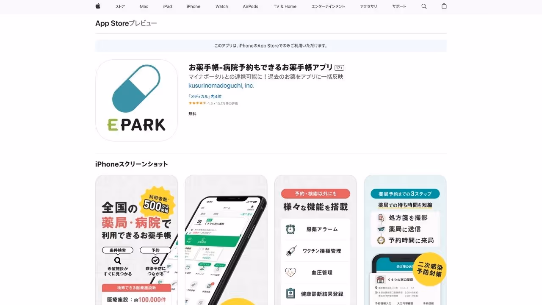The image size is (542, 305).
Task: Open the Mac menu item
Action: point(144,6)
